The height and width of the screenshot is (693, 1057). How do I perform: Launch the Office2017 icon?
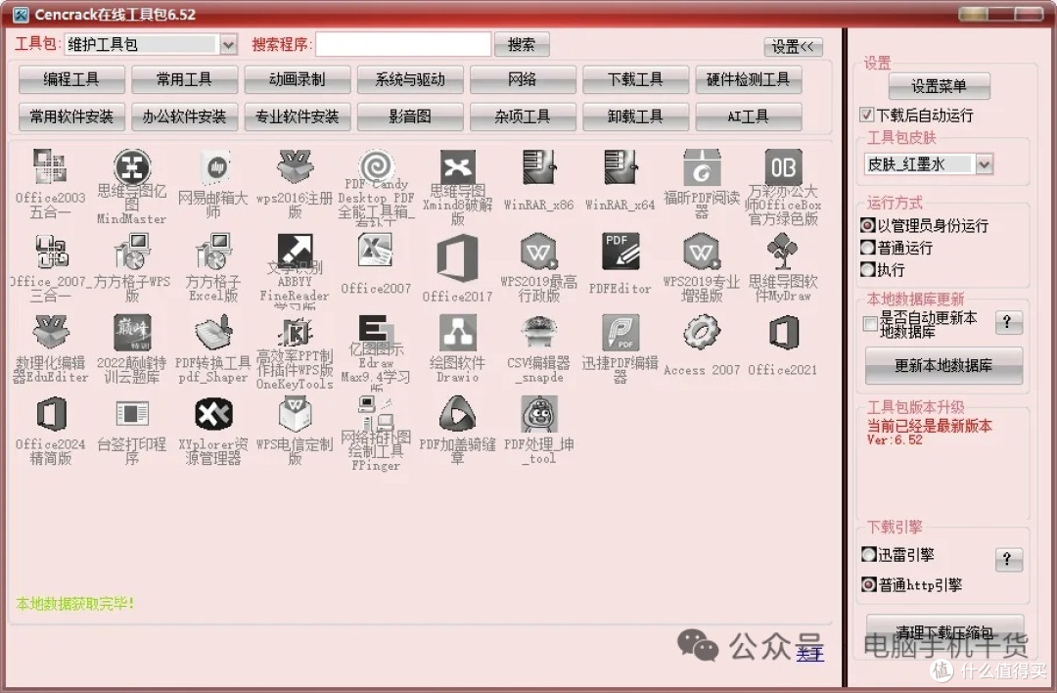458,256
